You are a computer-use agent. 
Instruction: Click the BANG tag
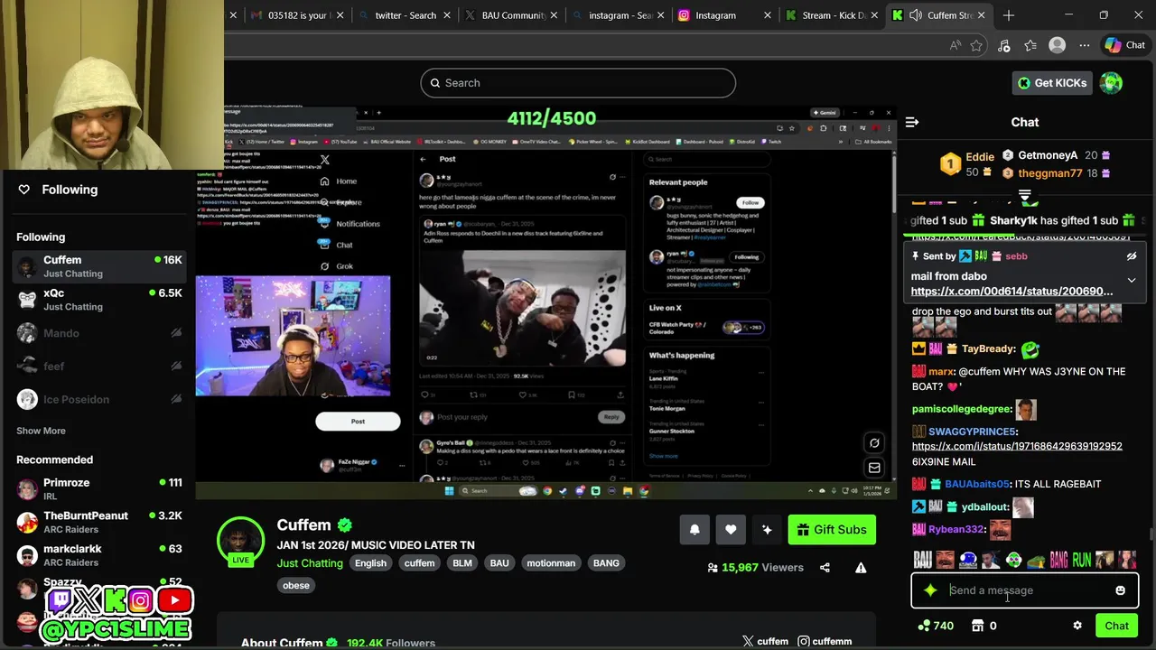coord(606,563)
